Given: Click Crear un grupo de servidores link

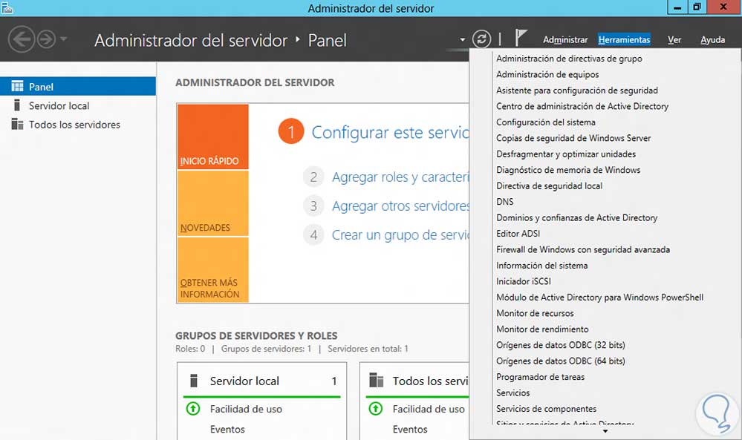Looking at the screenshot, I should (400, 235).
